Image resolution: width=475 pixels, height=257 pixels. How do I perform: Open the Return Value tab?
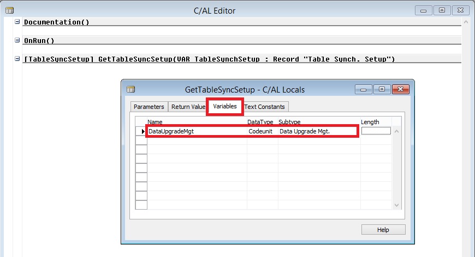pyautogui.click(x=188, y=107)
